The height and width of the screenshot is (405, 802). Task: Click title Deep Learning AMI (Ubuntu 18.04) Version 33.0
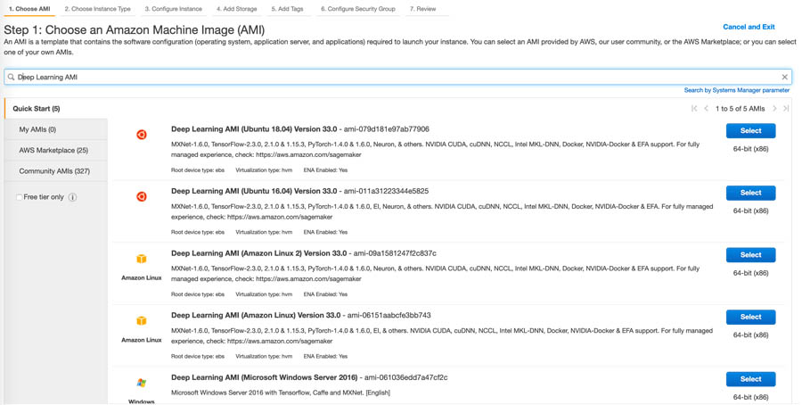tap(254, 129)
